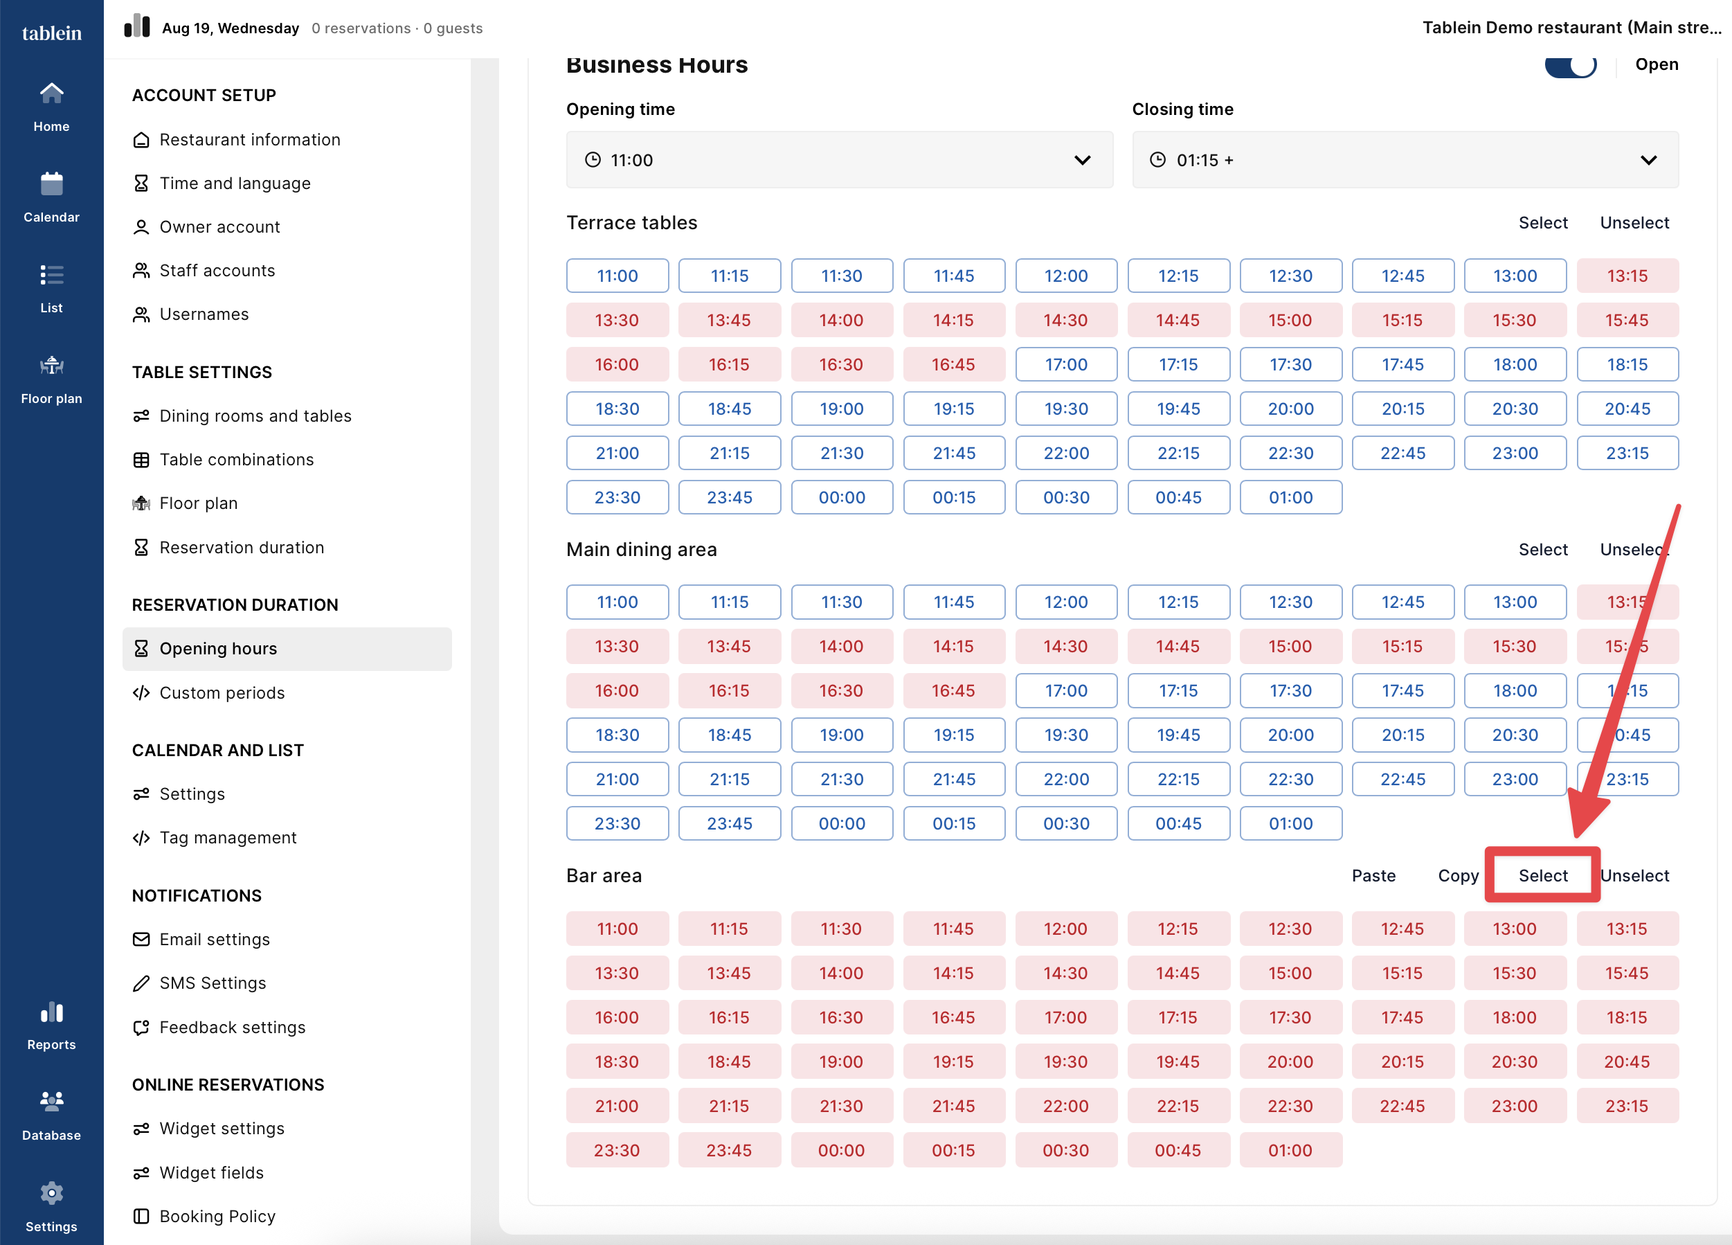This screenshot has width=1732, height=1245.
Task: Click the 20:00 Main dining area slot
Action: coord(1290,735)
